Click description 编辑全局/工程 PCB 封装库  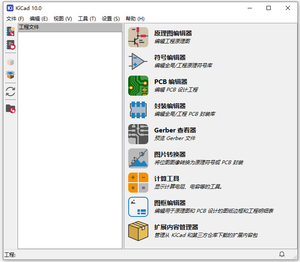point(185,114)
